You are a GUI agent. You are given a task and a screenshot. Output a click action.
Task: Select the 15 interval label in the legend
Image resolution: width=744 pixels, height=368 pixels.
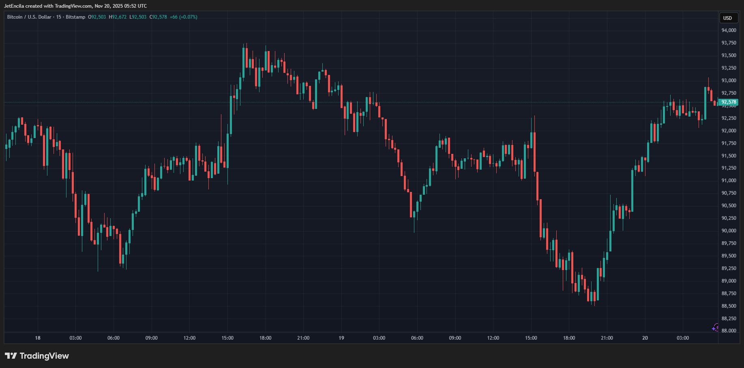pos(59,17)
